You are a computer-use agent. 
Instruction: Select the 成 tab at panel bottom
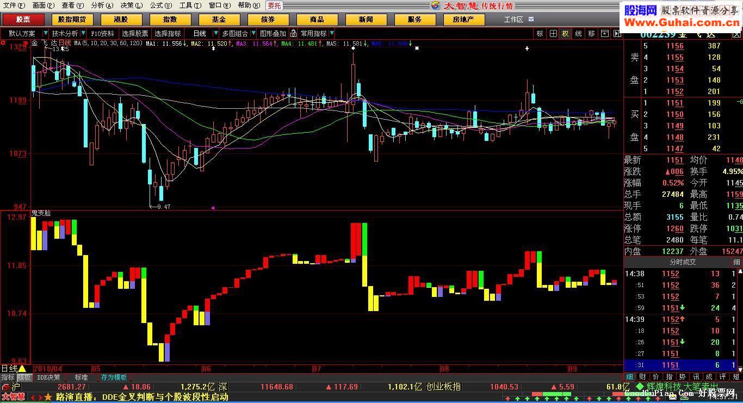pos(709,376)
